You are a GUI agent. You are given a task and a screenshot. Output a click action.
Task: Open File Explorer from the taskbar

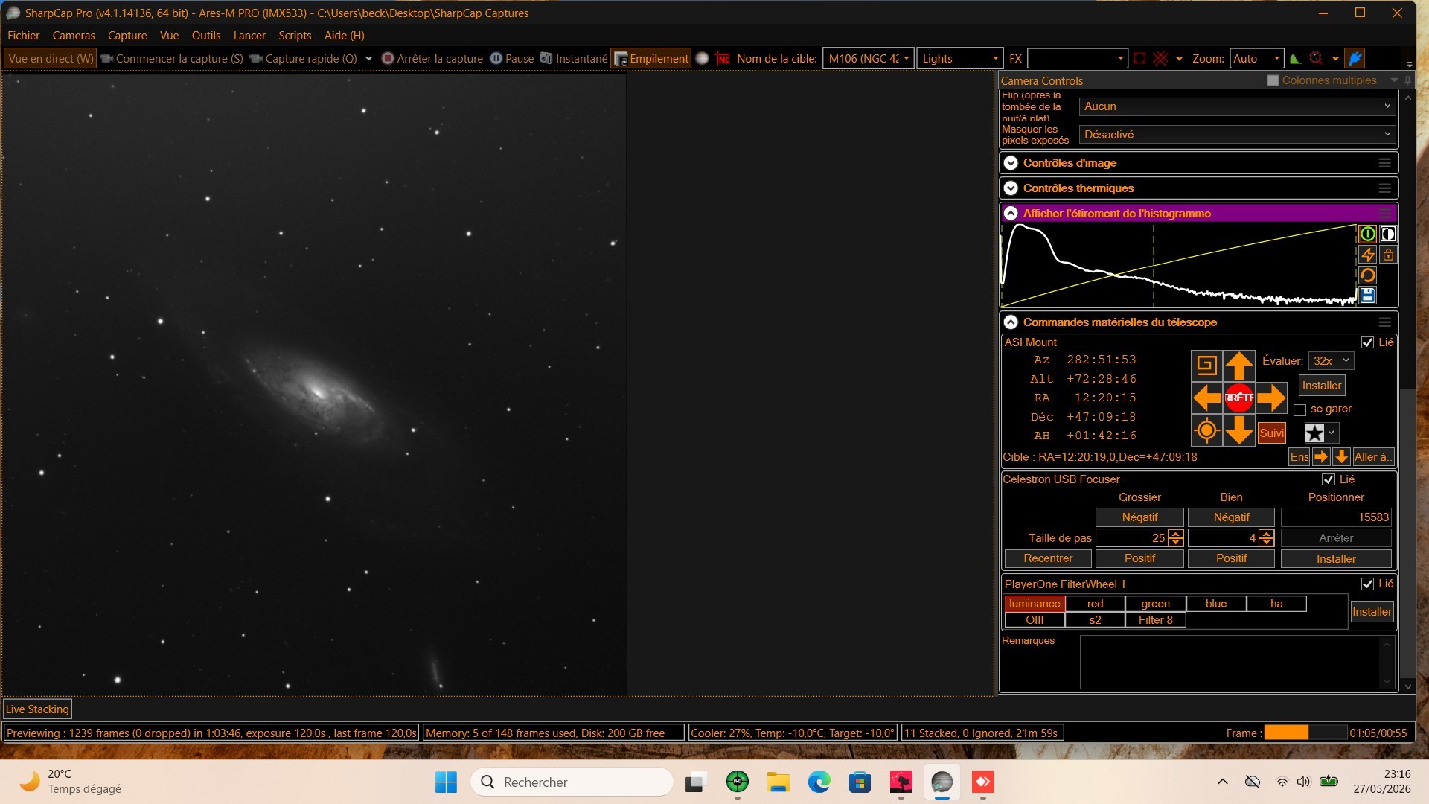click(x=779, y=782)
